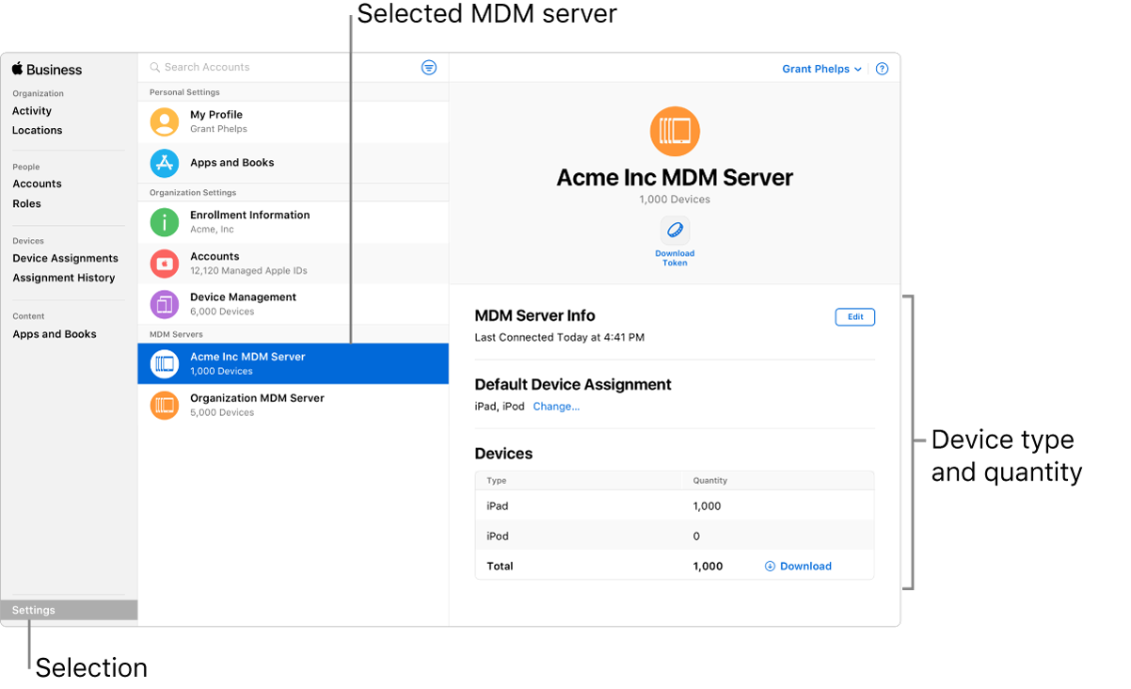
Task: Click the iPad quantity 1,000 cell
Action: (708, 506)
